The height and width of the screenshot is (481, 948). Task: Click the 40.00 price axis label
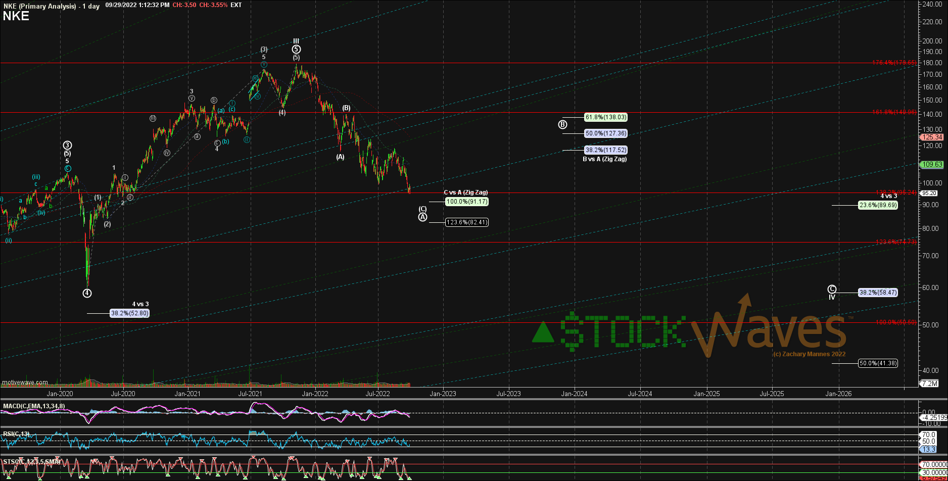931,370
